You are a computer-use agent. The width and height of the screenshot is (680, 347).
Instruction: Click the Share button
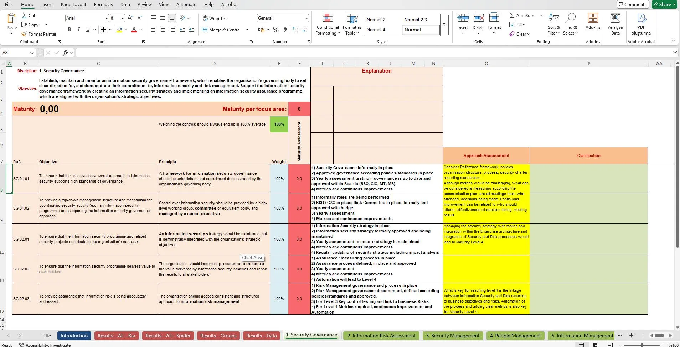tap(664, 4)
